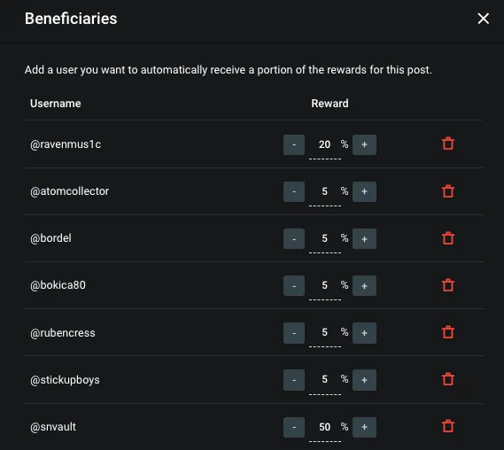Decrease the @rubencress reward percentage
This screenshot has height=450, width=504.
click(294, 333)
